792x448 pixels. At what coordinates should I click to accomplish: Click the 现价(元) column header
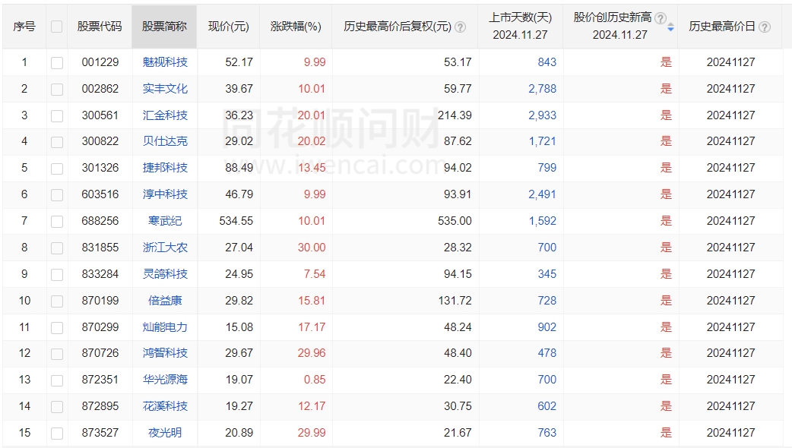point(229,27)
